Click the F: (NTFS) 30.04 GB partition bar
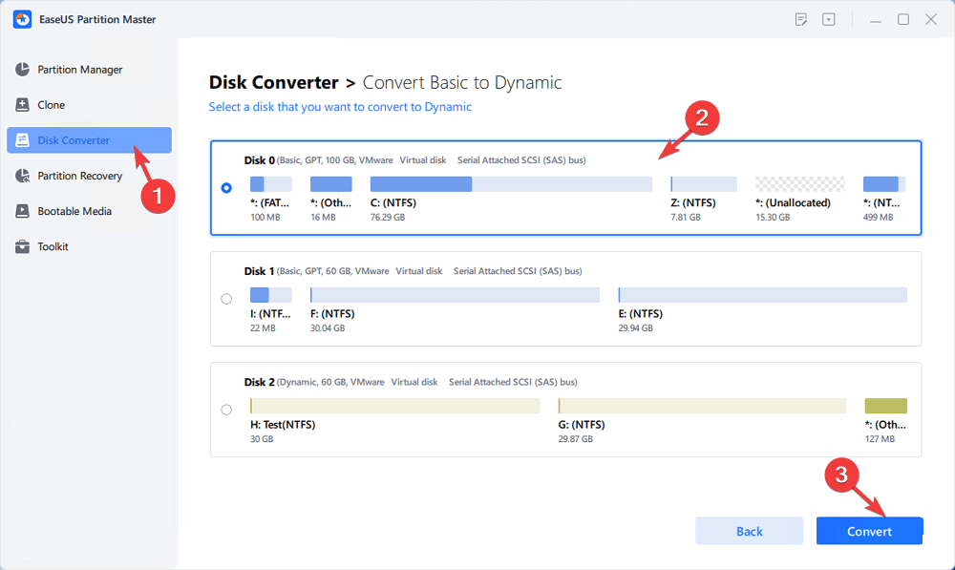The height and width of the screenshot is (570, 955). (x=455, y=295)
